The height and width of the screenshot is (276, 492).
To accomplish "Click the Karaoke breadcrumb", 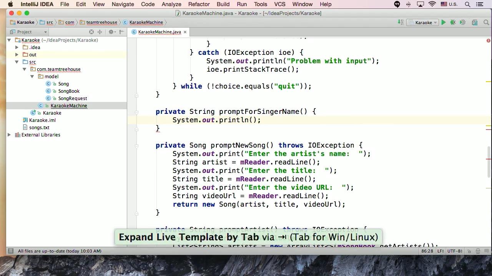I will point(22,22).
